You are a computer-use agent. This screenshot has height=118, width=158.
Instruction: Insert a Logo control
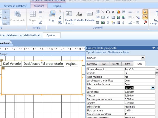[52, 16]
